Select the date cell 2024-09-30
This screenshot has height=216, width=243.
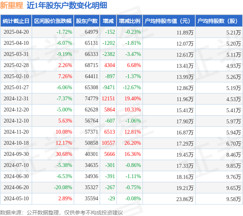(x=16, y=154)
